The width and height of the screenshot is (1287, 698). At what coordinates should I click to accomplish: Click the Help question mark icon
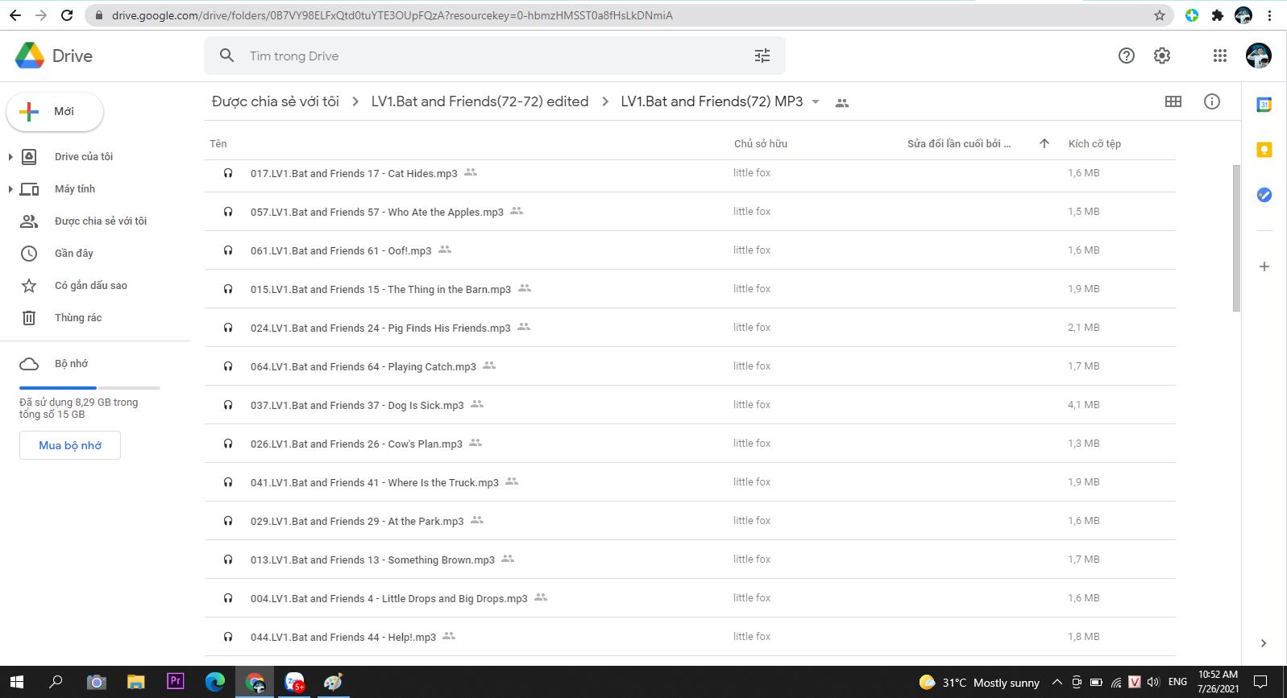coord(1126,56)
